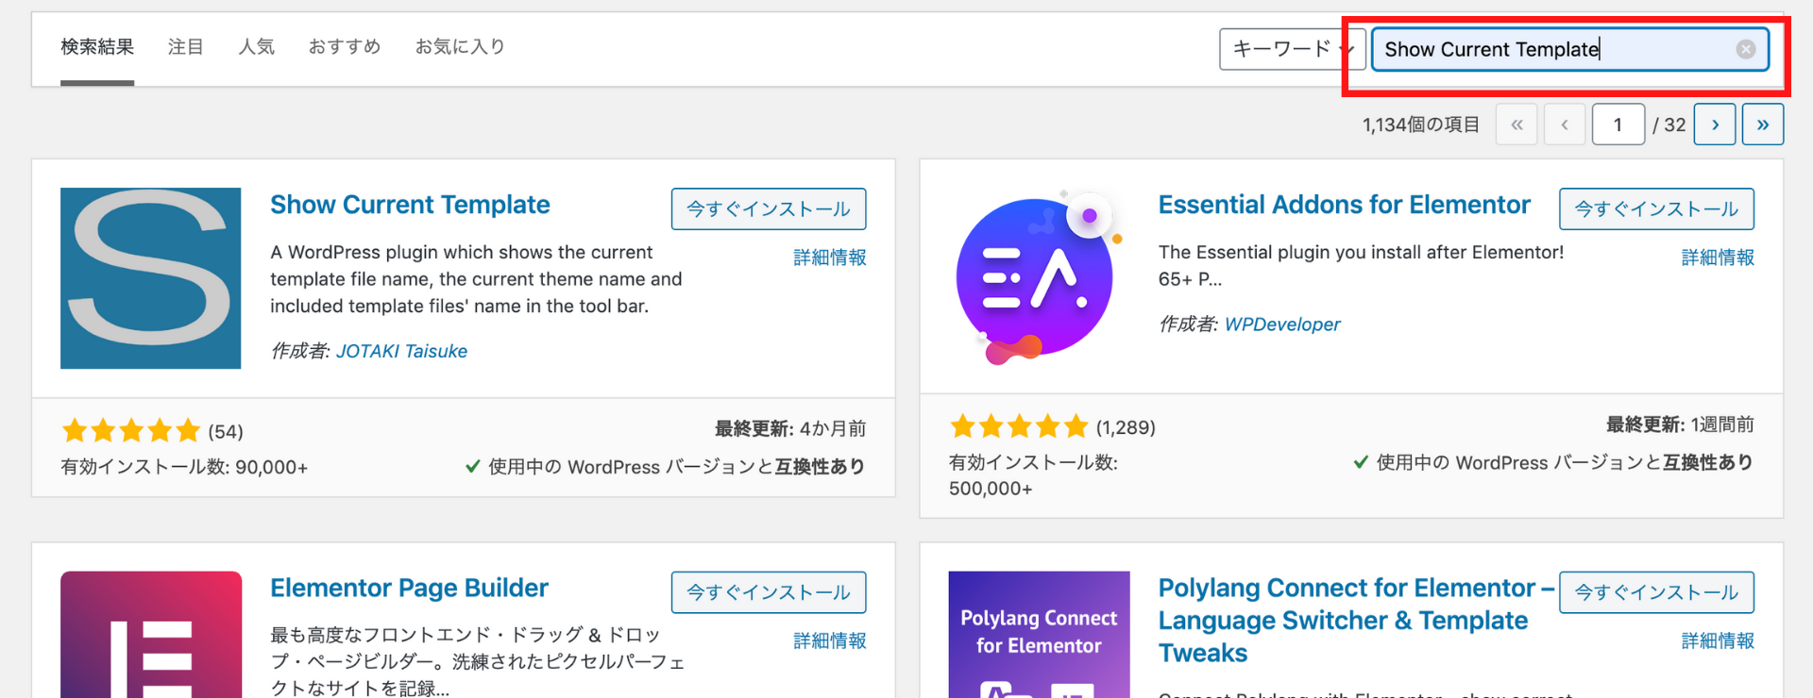Visit author WPDeveloper's page

click(x=1282, y=324)
